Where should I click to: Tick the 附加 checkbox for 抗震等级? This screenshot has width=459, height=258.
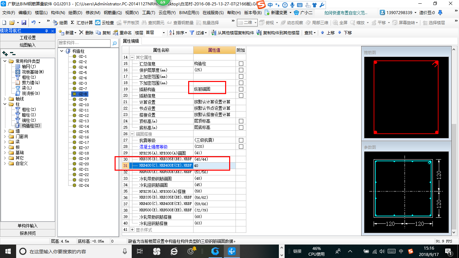pos(241,140)
